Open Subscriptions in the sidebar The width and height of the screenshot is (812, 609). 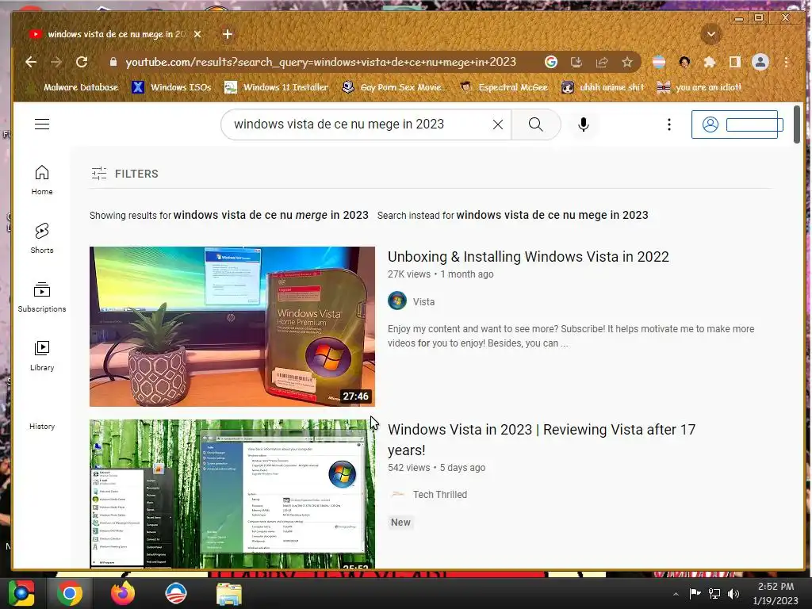(42, 297)
